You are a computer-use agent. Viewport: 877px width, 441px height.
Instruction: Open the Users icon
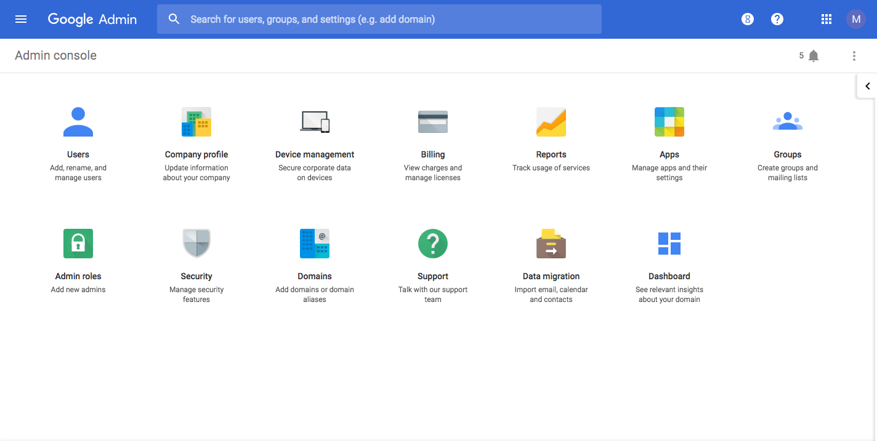78,122
